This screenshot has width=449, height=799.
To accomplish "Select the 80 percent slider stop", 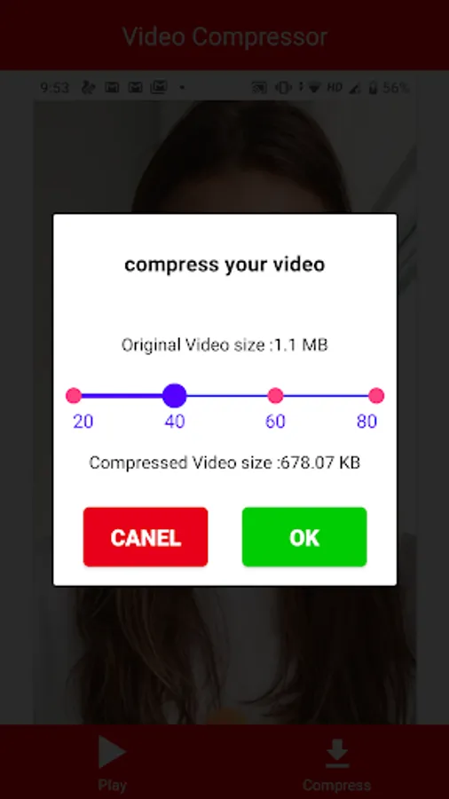I will tap(376, 395).
